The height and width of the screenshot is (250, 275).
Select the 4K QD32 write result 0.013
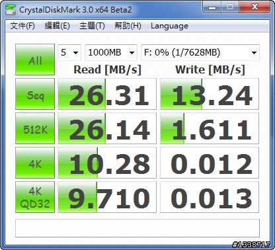coord(210,197)
